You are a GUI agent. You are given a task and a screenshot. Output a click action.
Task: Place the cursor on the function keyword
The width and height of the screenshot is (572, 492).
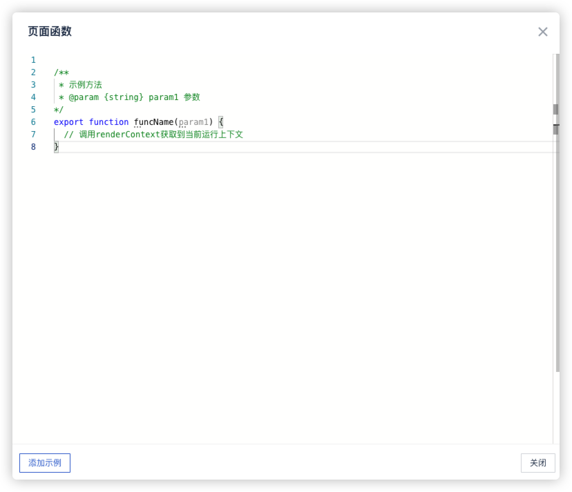[x=108, y=122]
